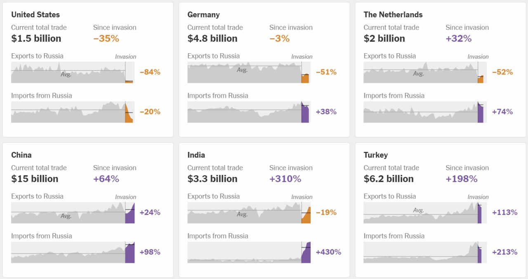Click Germany's $4.8 billion total trade figure

point(212,38)
